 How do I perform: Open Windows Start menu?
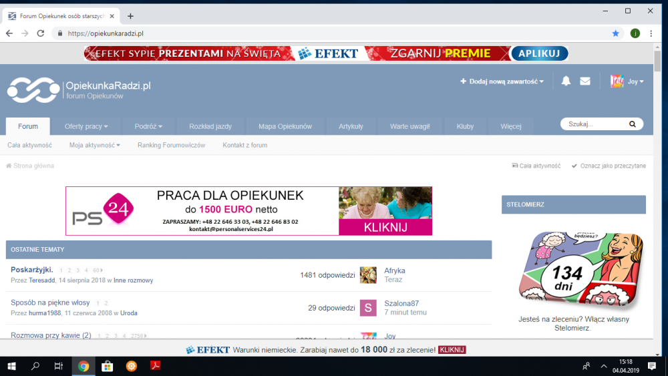[11, 366]
